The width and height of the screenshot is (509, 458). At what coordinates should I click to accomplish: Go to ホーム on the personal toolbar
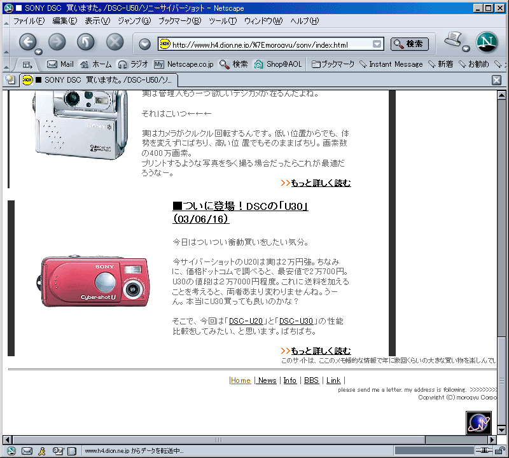point(96,64)
